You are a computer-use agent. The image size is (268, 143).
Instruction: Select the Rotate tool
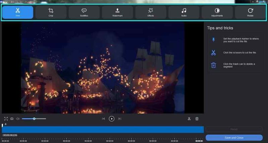[250, 12]
